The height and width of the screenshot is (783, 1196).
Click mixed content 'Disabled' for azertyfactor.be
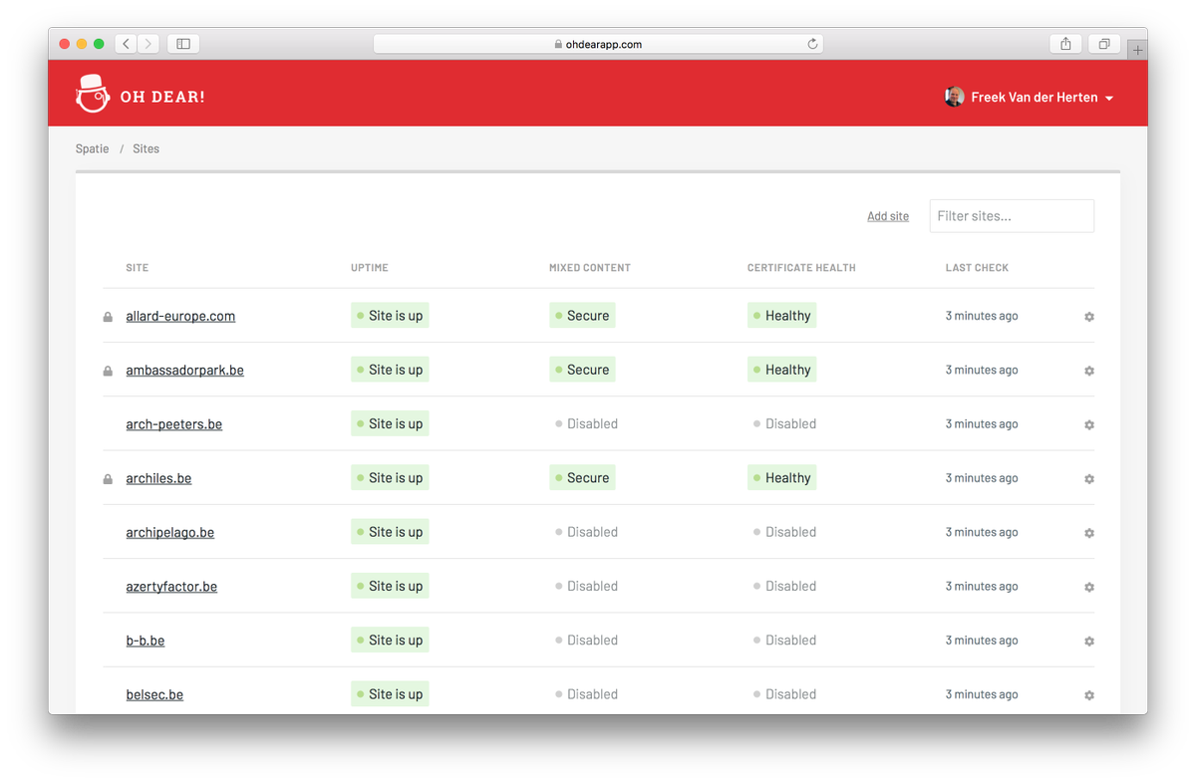(x=586, y=586)
